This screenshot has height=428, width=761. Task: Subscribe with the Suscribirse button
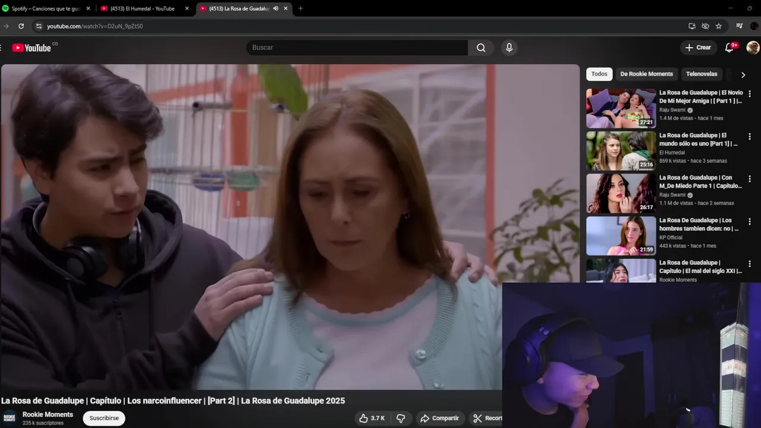(104, 418)
